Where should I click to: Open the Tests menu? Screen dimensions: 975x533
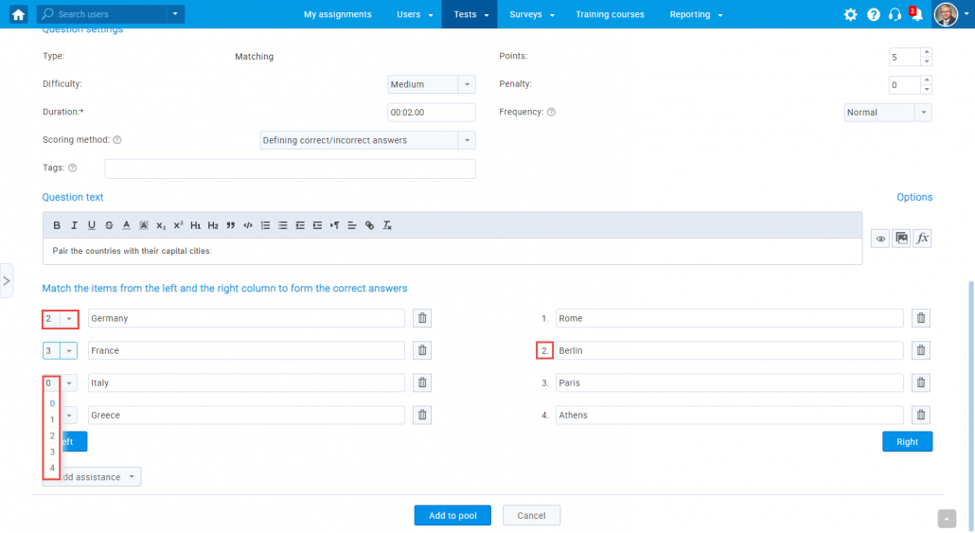click(470, 15)
